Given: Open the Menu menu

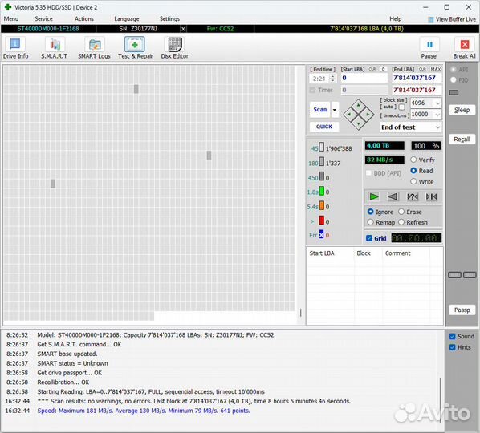Looking at the screenshot, I should pos(11,19).
